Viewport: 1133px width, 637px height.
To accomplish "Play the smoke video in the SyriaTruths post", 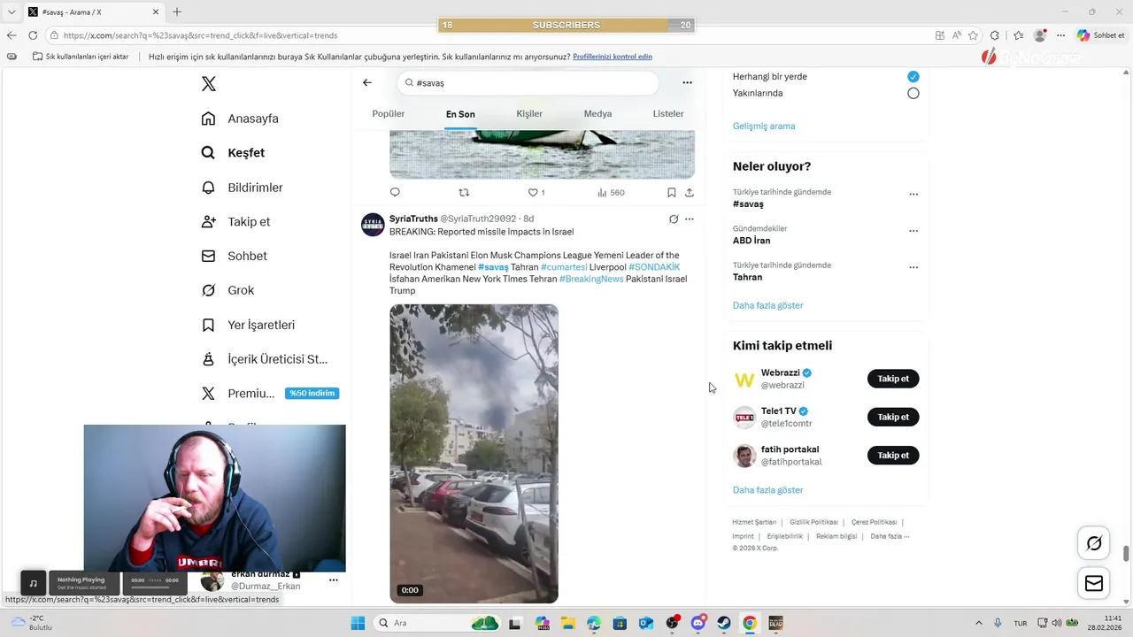I will coord(474,454).
